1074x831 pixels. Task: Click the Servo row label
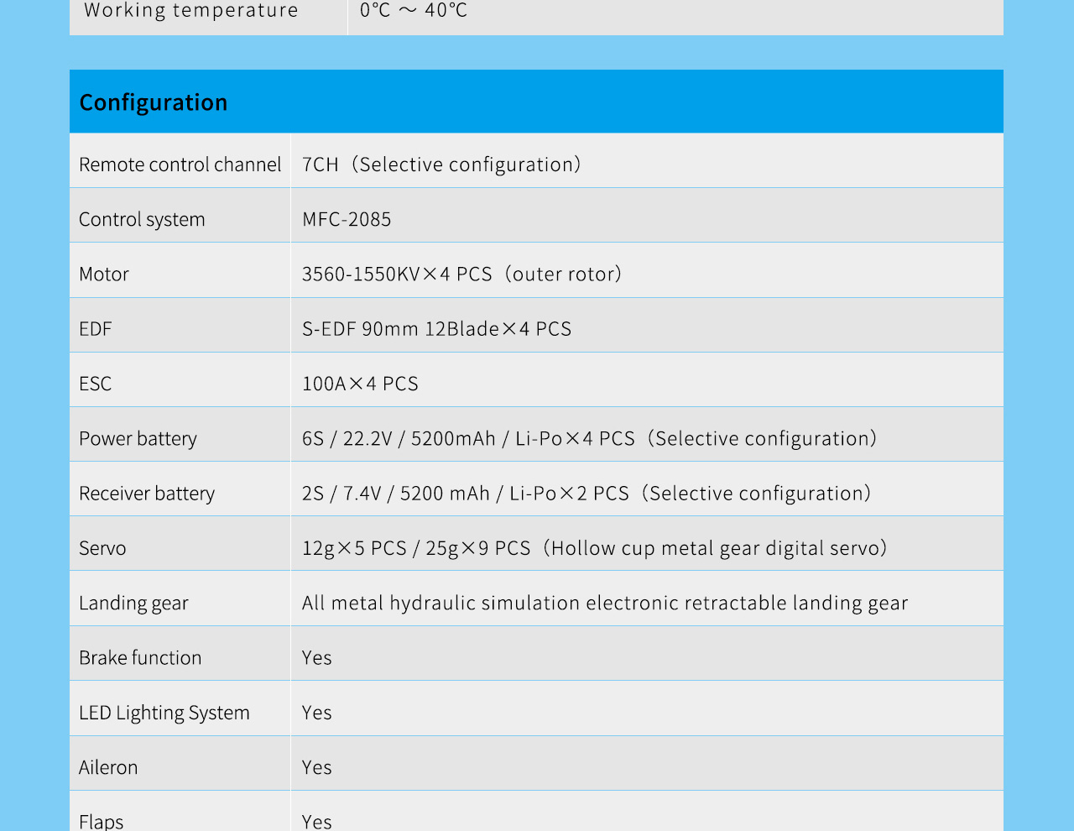(x=102, y=548)
